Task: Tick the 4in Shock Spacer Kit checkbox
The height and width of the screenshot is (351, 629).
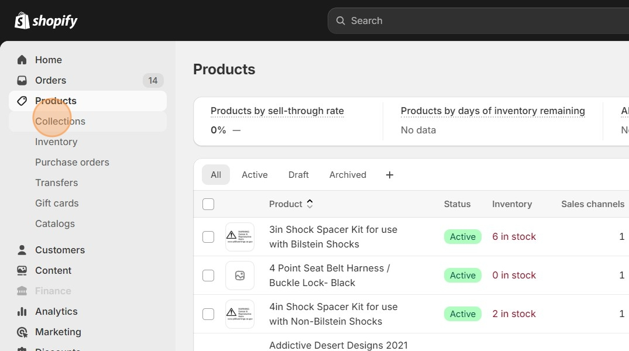Action: point(208,314)
